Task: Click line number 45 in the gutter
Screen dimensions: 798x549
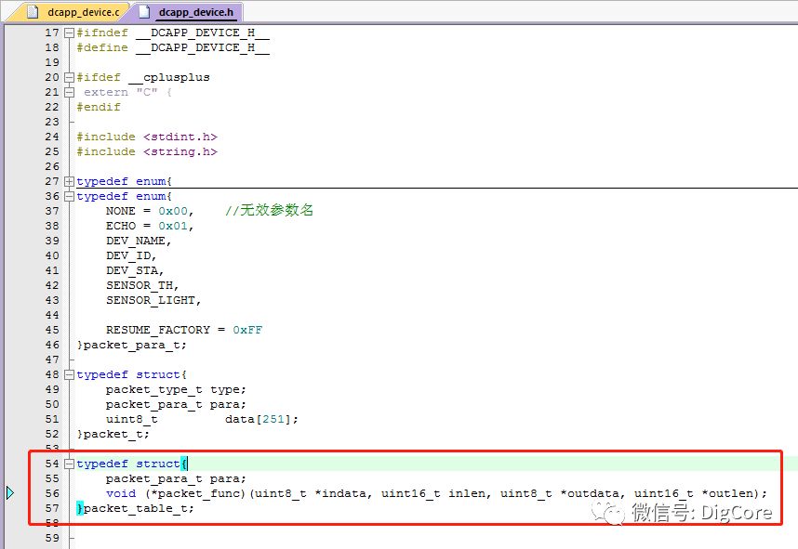Action: tap(52, 330)
